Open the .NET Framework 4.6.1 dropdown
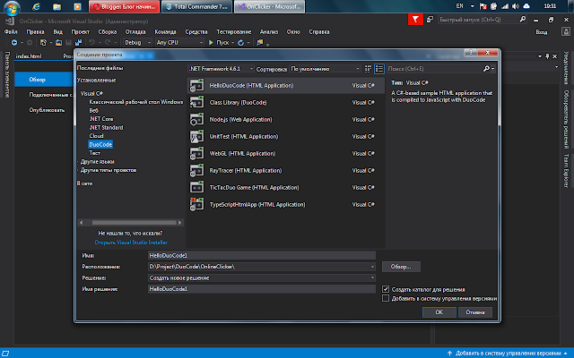This screenshot has width=574, height=358. 221,69
